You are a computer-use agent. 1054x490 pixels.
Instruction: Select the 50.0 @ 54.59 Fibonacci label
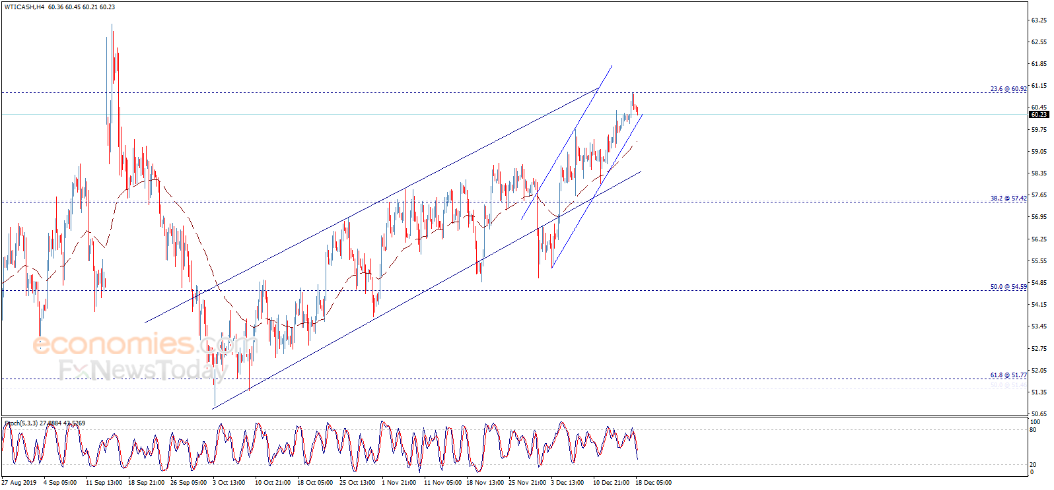point(1008,287)
